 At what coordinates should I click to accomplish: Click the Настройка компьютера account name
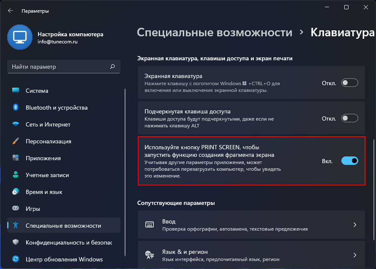click(x=71, y=34)
